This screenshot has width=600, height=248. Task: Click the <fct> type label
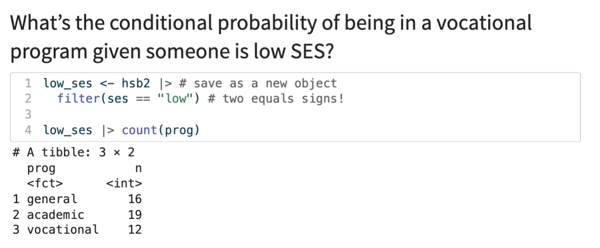pos(45,184)
